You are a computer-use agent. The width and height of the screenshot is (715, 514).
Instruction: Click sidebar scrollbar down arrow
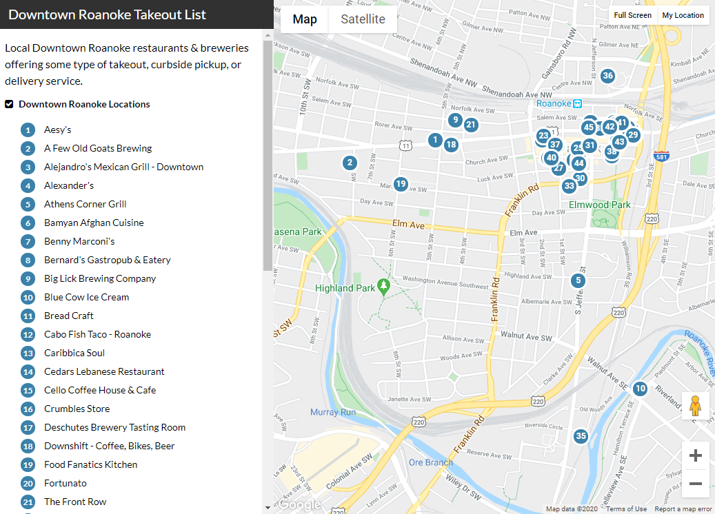268,507
